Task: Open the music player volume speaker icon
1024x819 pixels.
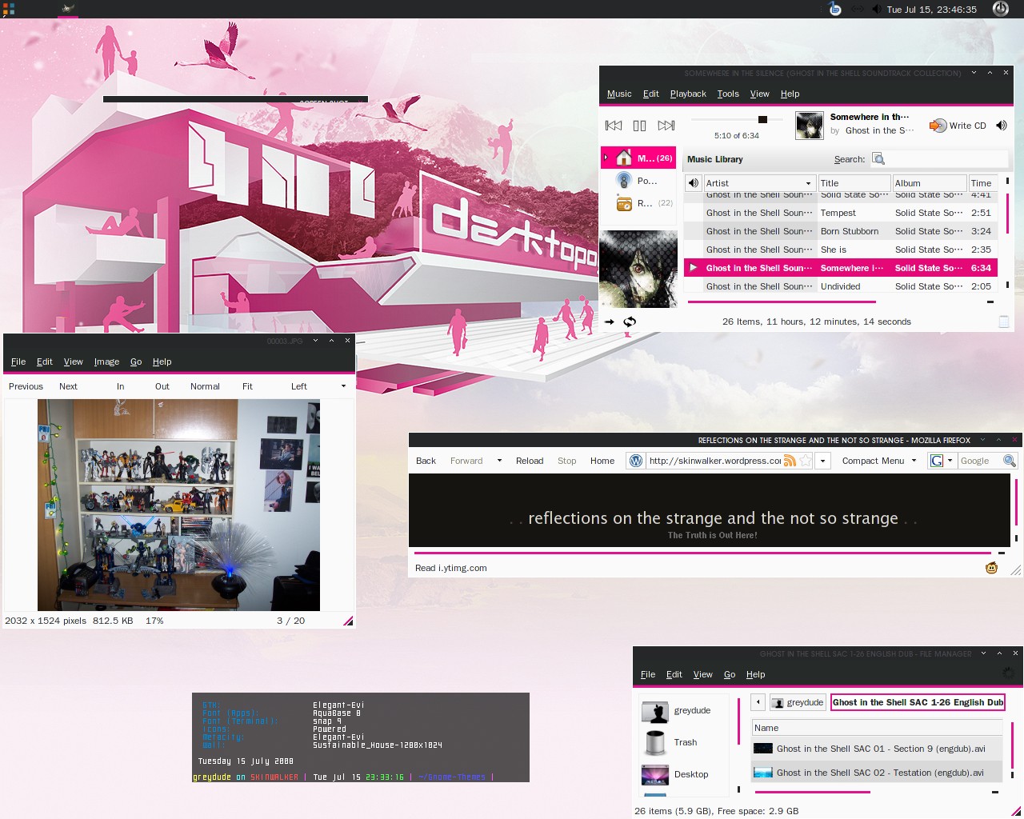Action: [1001, 126]
